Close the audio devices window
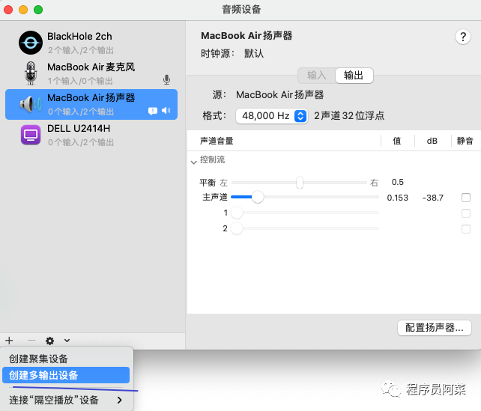 pyautogui.click(x=8, y=10)
